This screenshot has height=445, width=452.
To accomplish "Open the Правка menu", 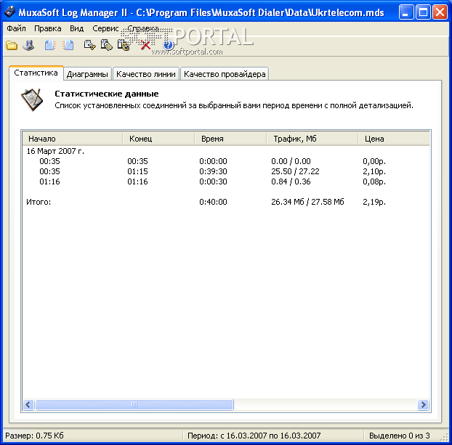I will click(47, 28).
